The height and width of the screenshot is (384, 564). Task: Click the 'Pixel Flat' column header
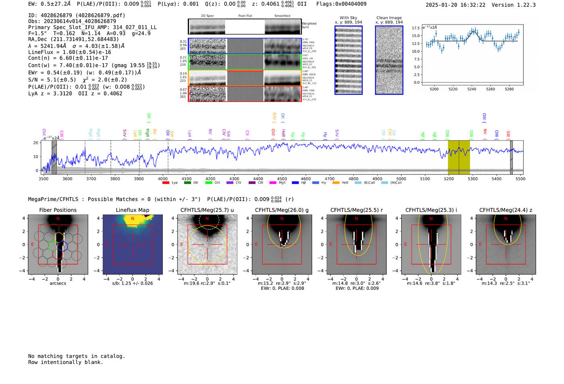click(x=245, y=16)
